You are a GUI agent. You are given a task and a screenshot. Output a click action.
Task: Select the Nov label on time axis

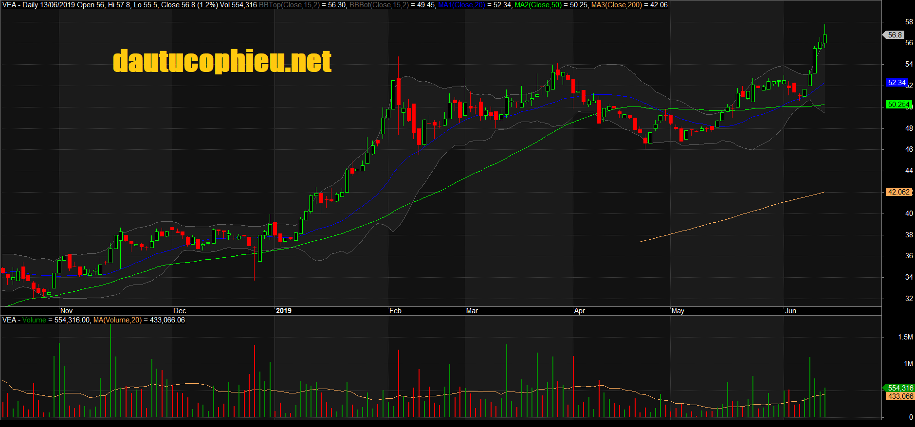pyautogui.click(x=66, y=311)
